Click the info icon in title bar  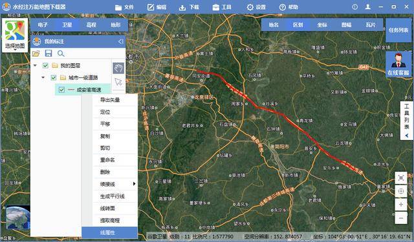pyautogui.click(x=355, y=7)
